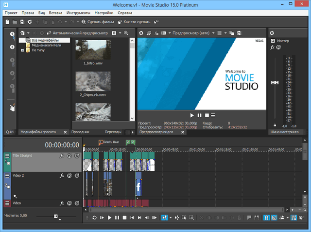Open the media views dropdown arrow

pos(120,33)
